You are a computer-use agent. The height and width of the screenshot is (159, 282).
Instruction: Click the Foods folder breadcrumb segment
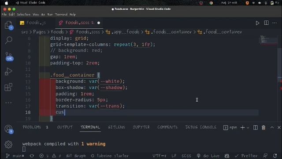[x=57, y=32]
